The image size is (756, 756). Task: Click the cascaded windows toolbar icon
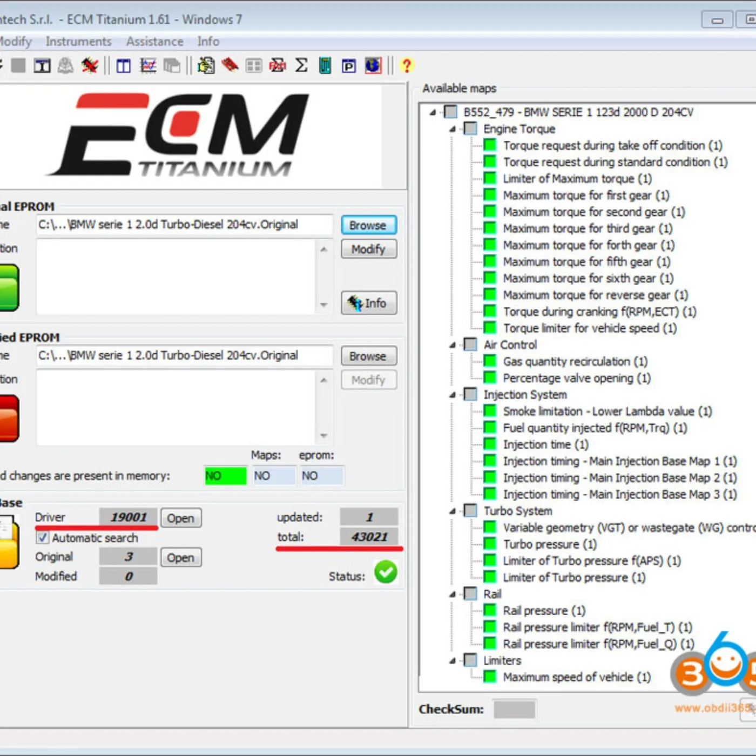click(x=172, y=66)
